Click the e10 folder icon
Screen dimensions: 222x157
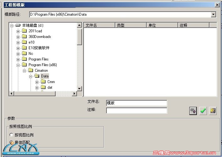24,42
